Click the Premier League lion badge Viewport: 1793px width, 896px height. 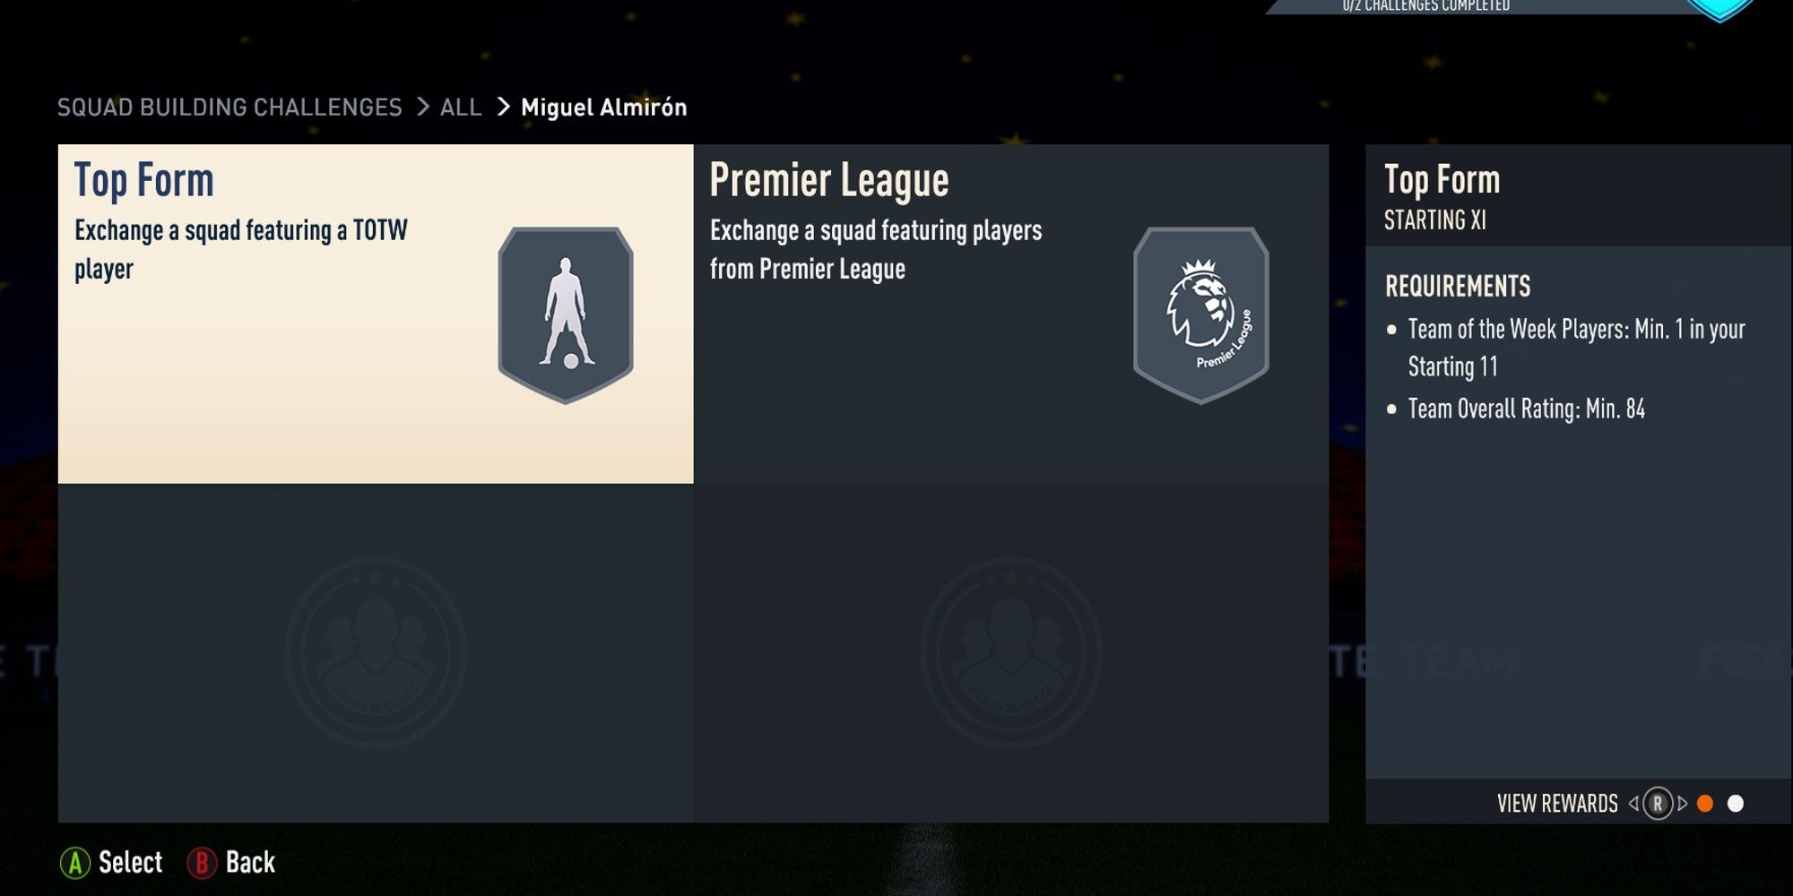(1201, 315)
